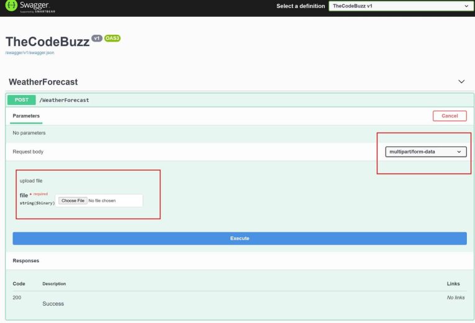Click the Responses section heading
475x323 pixels.
pos(26,261)
